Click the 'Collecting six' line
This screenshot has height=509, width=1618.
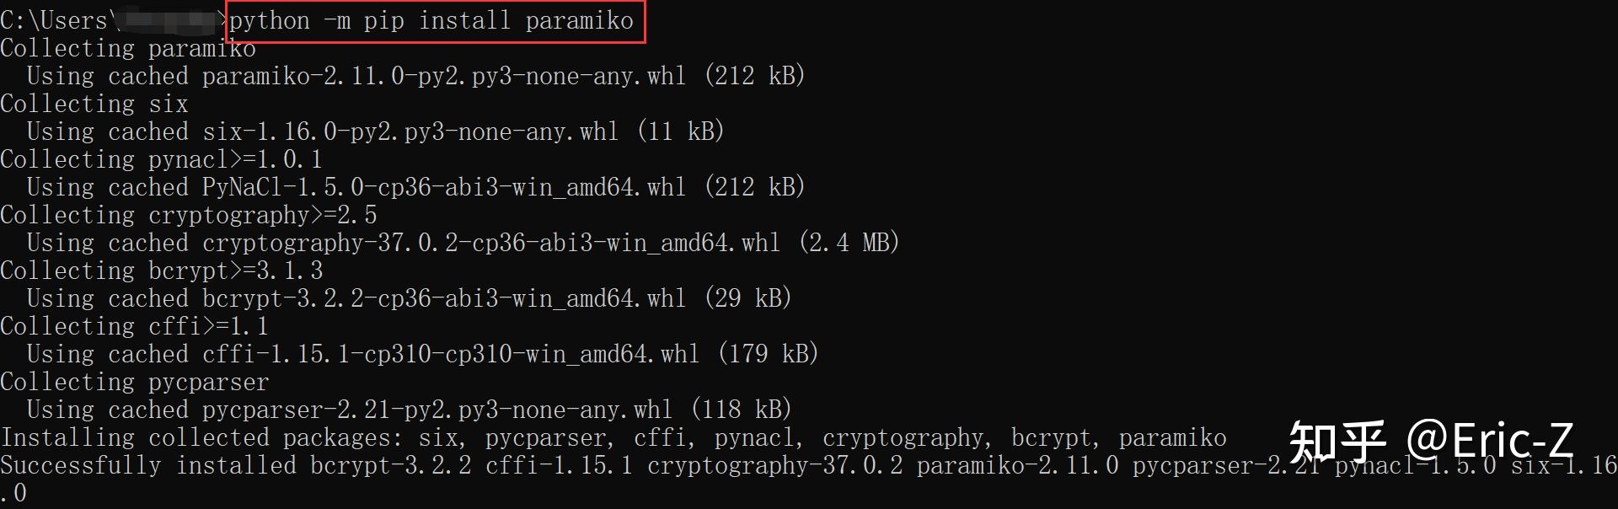[x=94, y=104]
